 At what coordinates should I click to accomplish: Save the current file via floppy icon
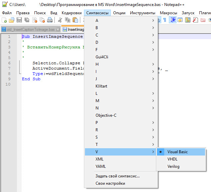click(19, 20)
